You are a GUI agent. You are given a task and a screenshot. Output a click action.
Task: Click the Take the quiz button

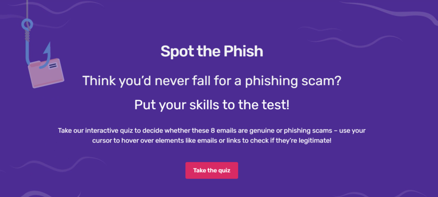click(x=211, y=171)
